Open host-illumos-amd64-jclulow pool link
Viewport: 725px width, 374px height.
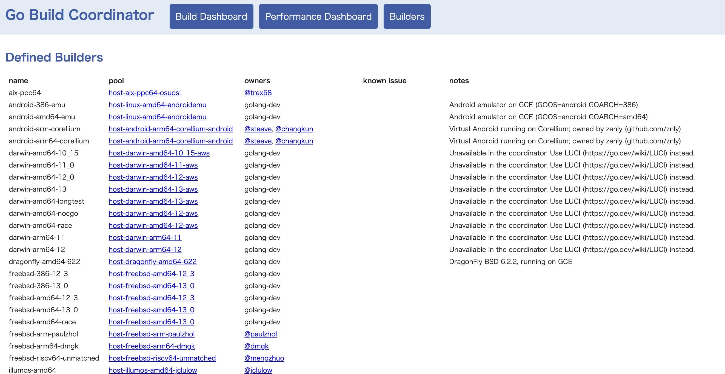[153, 370]
